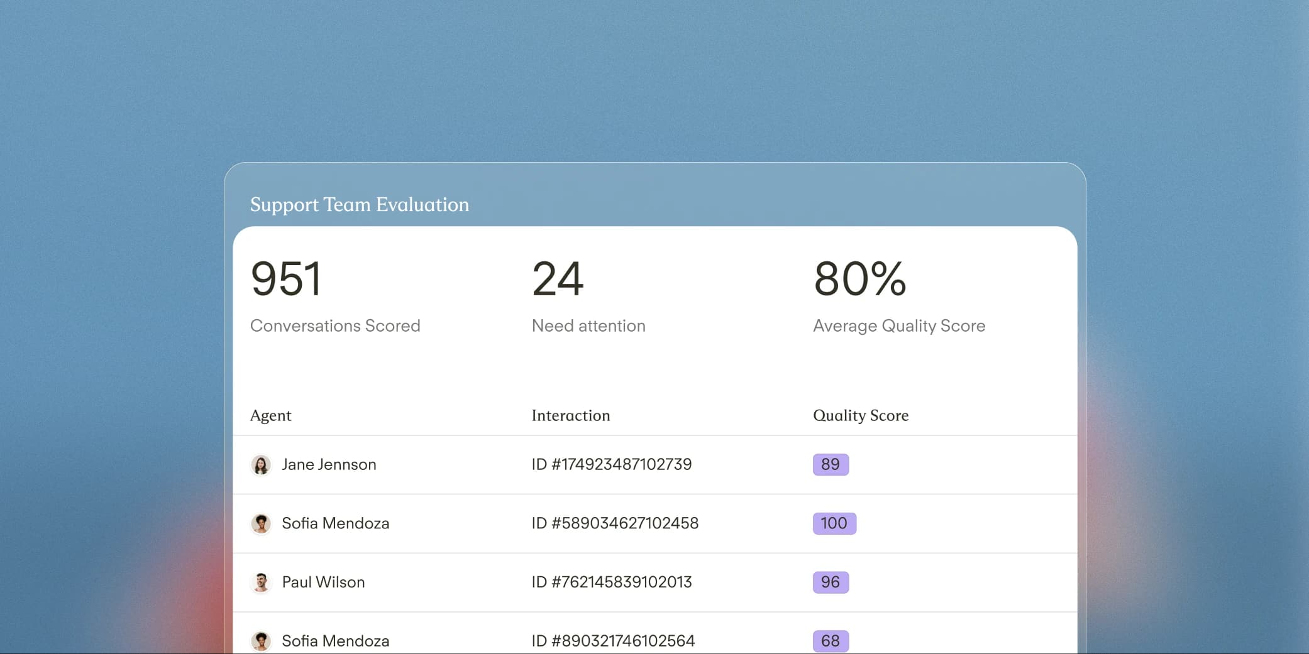Open interaction ID #174923487102739
This screenshot has height=654, width=1309.
(612, 464)
